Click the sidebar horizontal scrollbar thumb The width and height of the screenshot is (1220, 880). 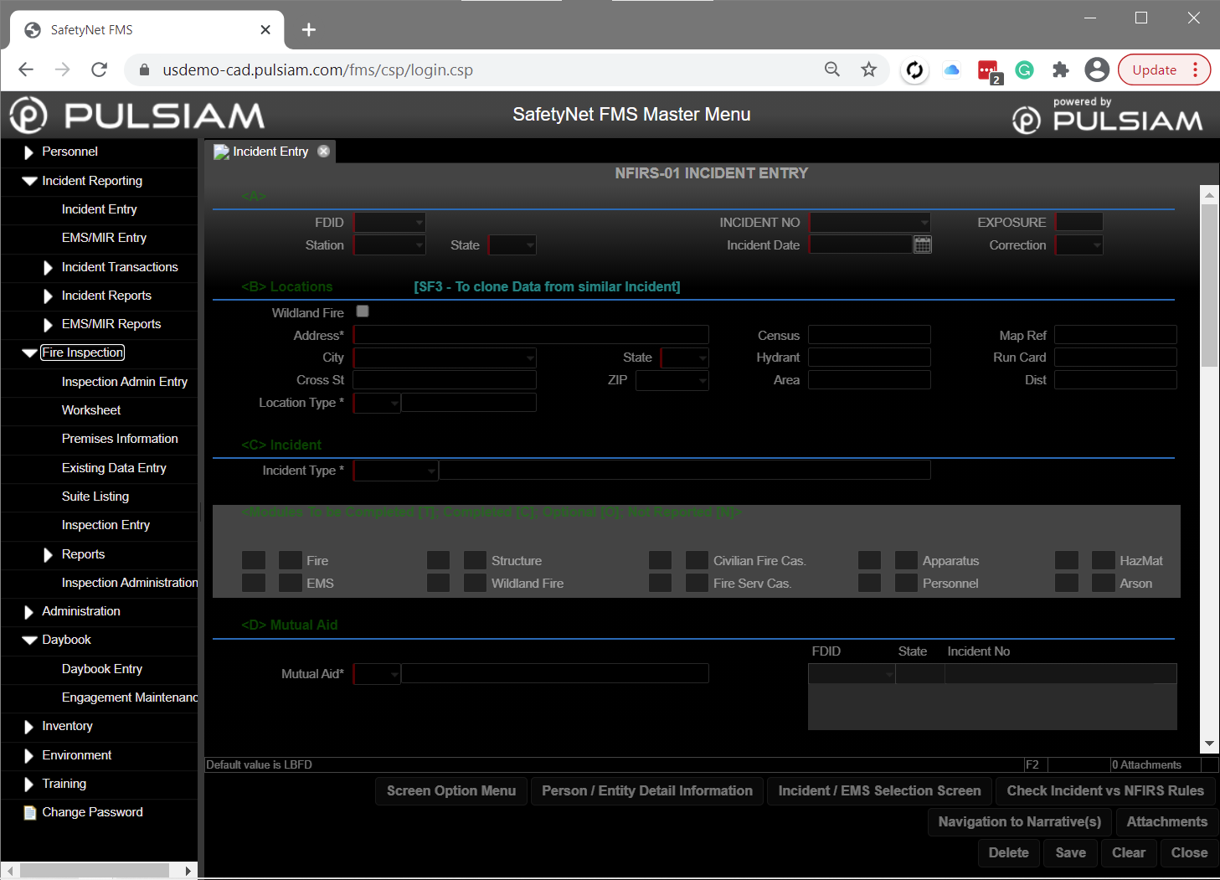click(95, 870)
